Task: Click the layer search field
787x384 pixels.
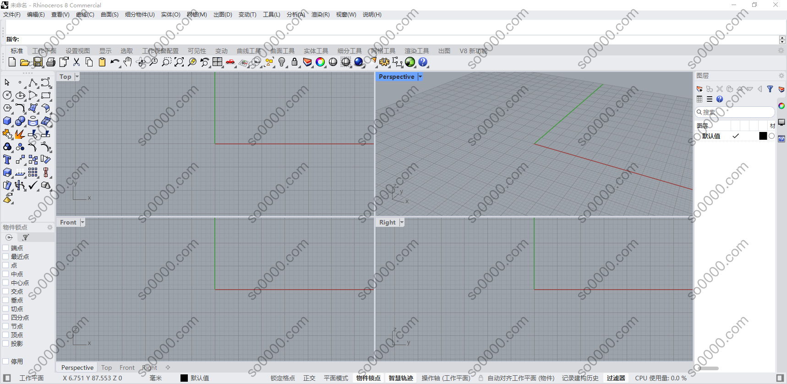Action: [735, 112]
